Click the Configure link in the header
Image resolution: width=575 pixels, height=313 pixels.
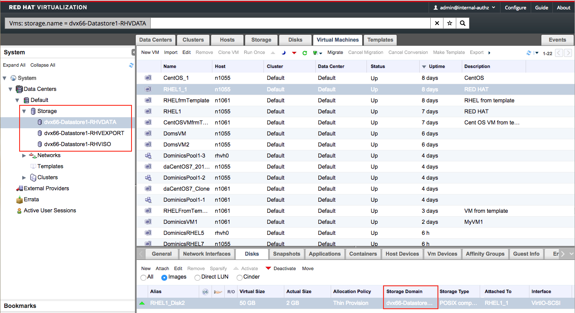(x=515, y=8)
